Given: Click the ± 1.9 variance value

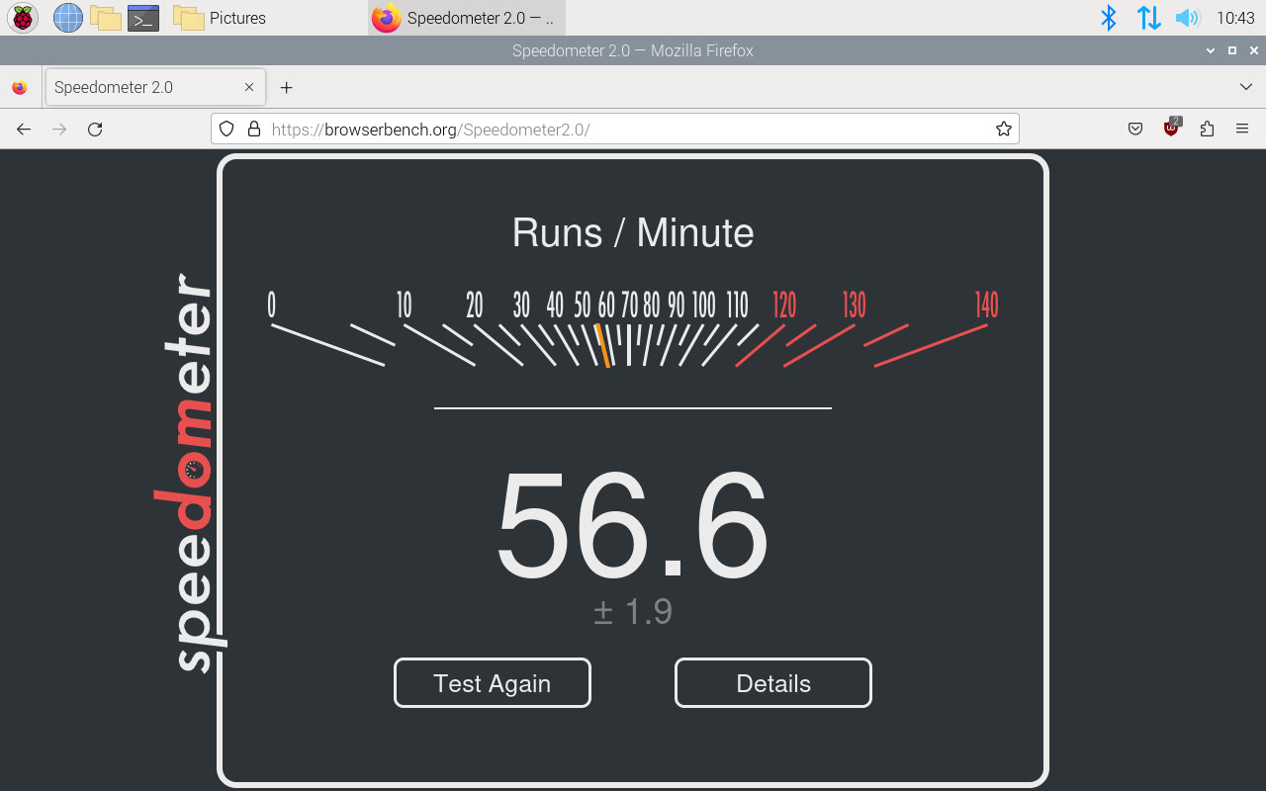Looking at the screenshot, I should 633,611.
